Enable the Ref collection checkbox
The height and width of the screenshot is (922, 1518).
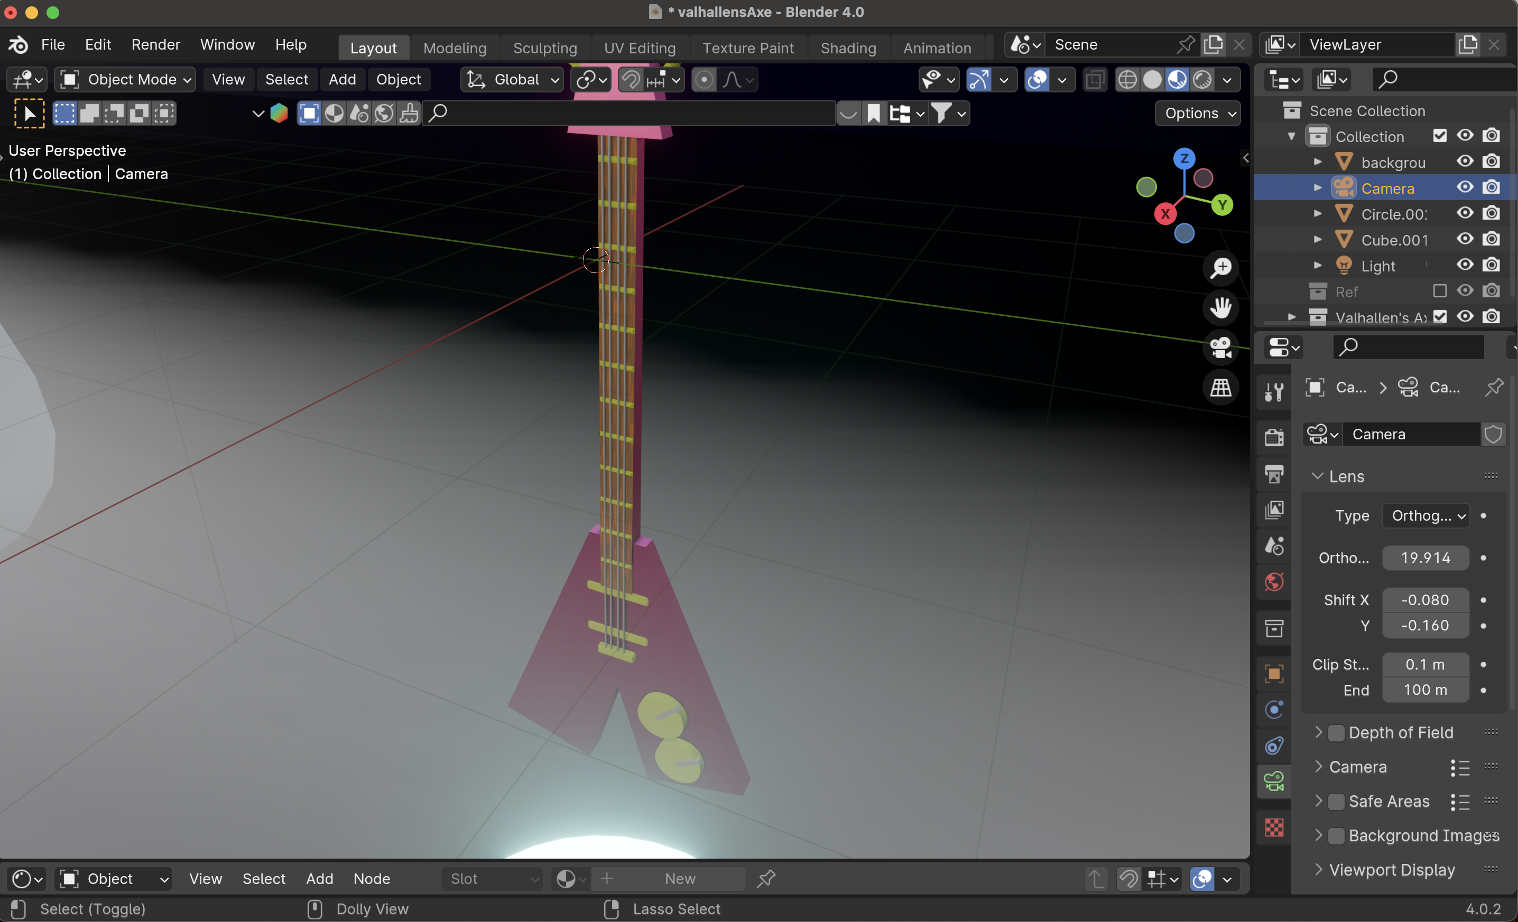pyautogui.click(x=1439, y=290)
